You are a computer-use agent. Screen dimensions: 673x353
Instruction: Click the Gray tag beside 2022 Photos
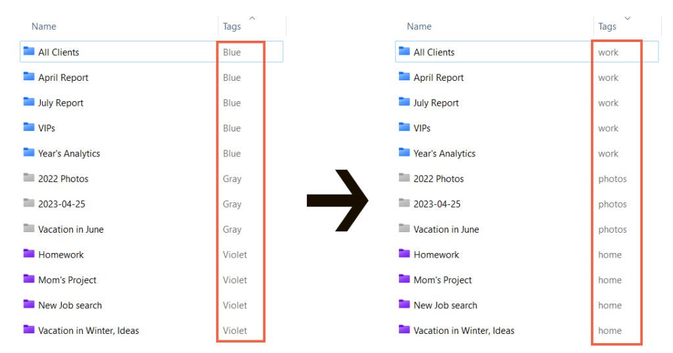(232, 179)
